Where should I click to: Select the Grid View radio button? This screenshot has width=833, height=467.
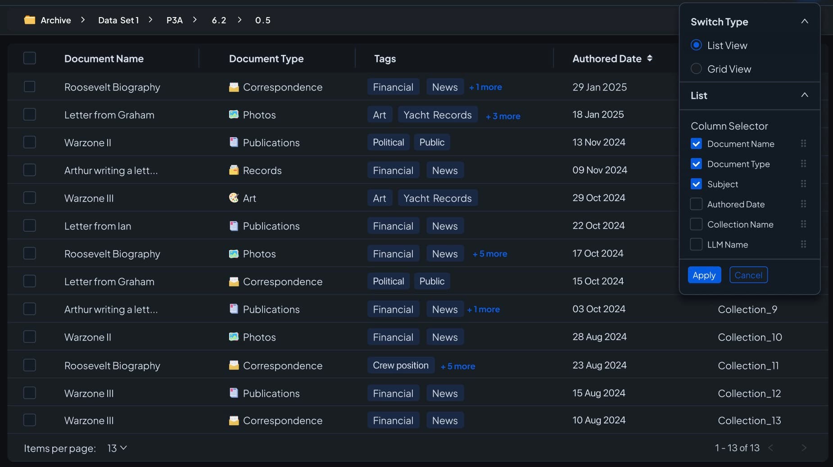pos(696,68)
